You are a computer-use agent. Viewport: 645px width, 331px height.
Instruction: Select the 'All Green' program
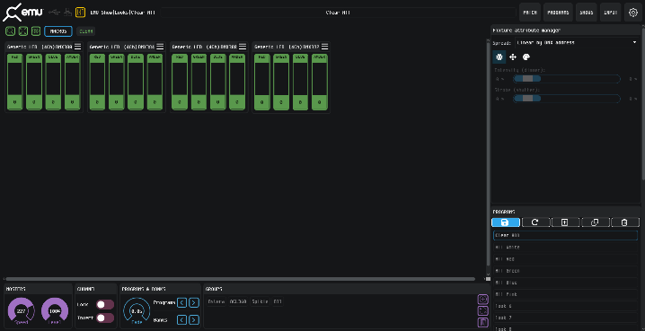click(565, 271)
